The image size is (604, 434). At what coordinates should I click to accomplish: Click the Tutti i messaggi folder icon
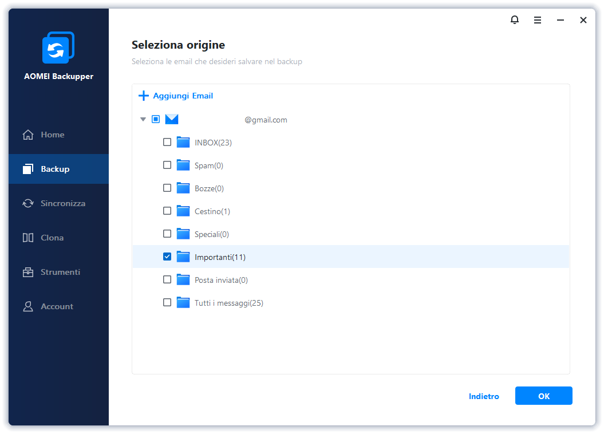183,303
